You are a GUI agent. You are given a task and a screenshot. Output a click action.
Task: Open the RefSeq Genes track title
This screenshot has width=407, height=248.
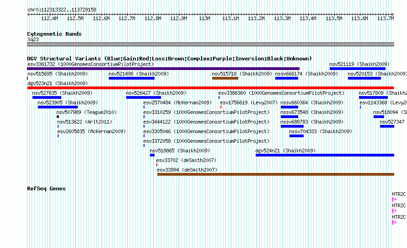click(x=46, y=189)
